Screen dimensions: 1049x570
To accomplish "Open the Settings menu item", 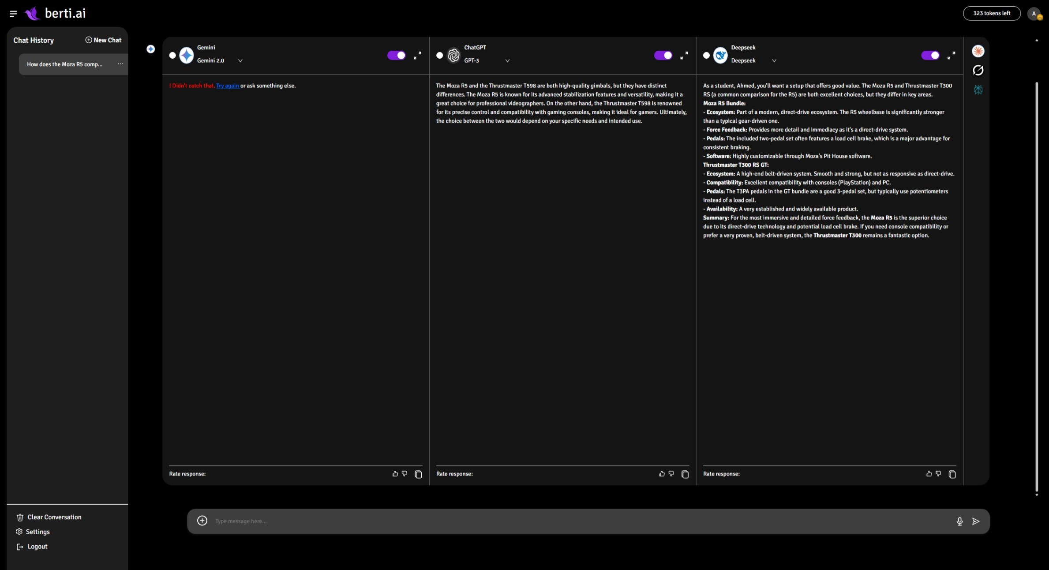I will (37, 532).
